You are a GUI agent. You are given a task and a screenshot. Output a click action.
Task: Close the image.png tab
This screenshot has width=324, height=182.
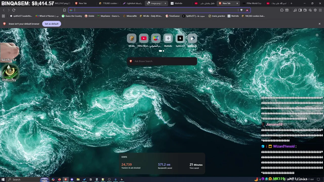pyautogui.click(x=165, y=3)
